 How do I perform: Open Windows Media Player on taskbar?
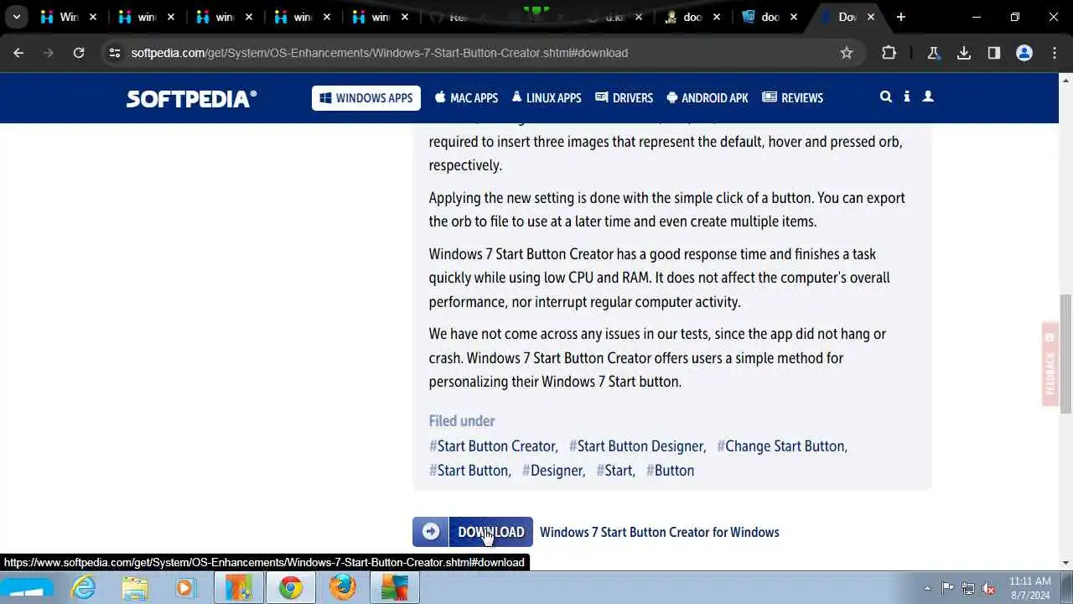(x=186, y=588)
